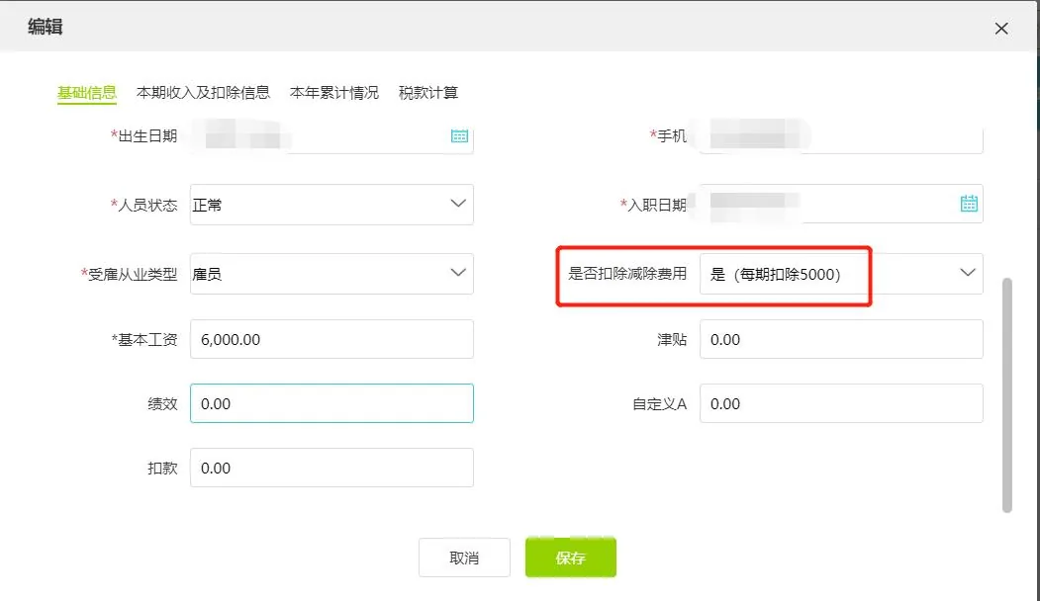Click the 扣款 amount field

click(331, 468)
